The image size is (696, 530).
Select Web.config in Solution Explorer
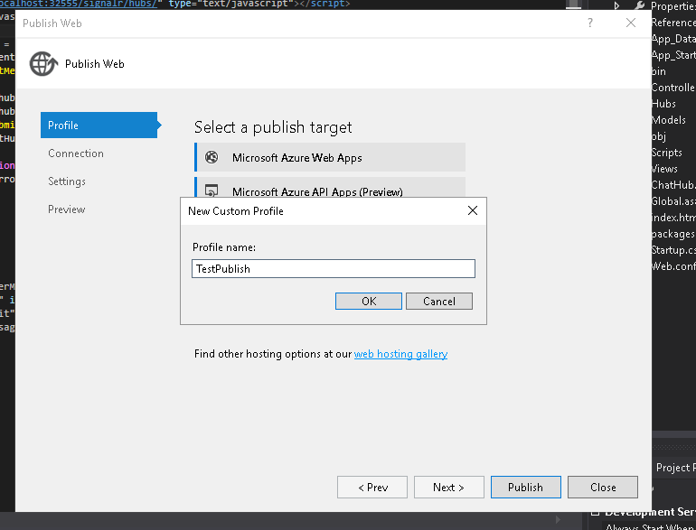point(673,266)
